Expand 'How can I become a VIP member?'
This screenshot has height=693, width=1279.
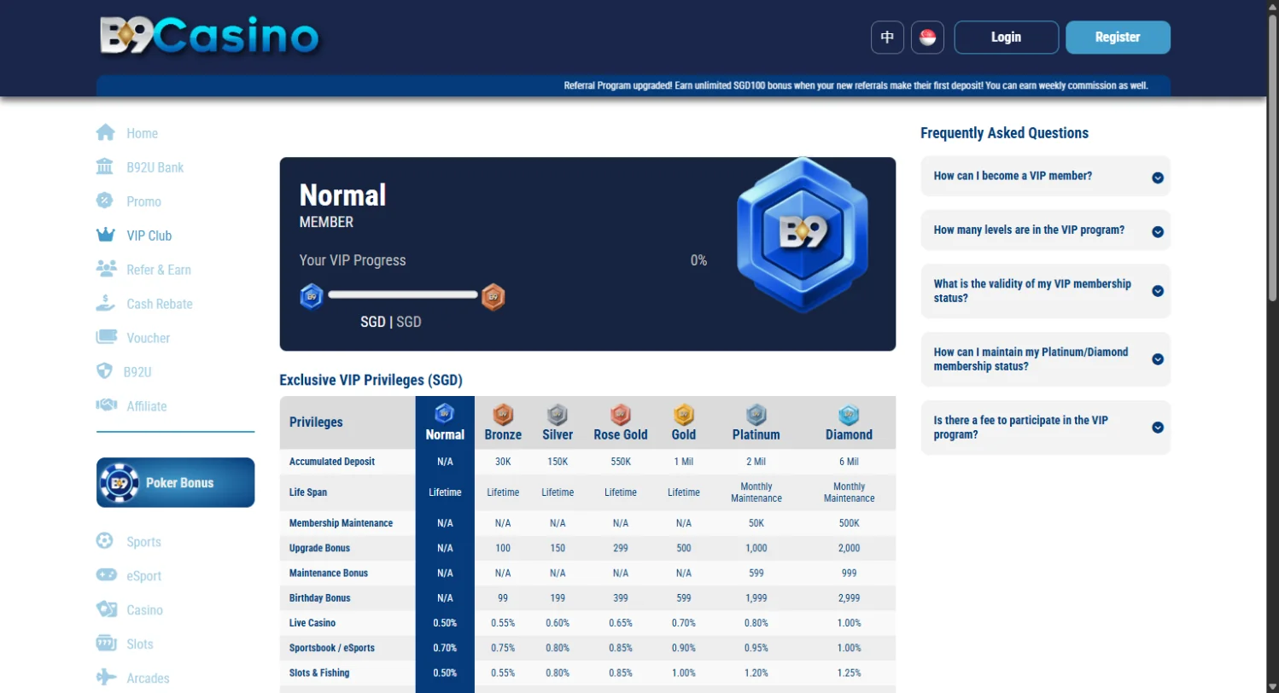coord(1045,177)
